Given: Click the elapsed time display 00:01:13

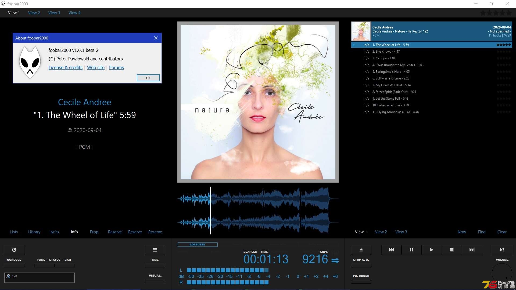Looking at the screenshot, I should [266, 259].
